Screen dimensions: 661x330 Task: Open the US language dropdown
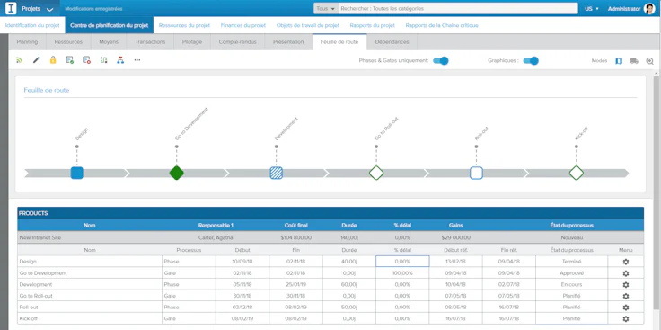pos(592,8)
